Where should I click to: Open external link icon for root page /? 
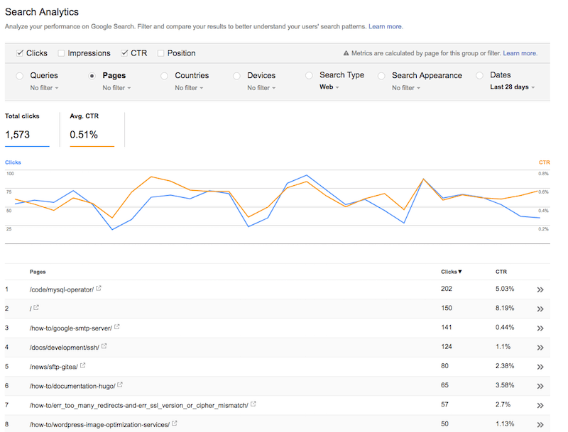(36, 308)
